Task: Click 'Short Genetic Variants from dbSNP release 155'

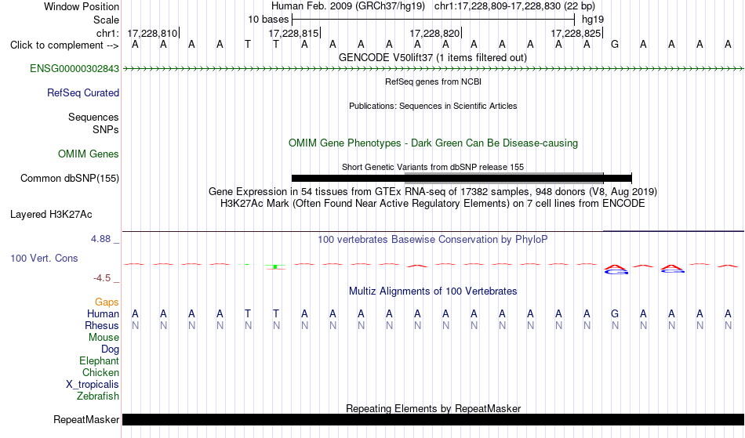Action: [433, 167]
